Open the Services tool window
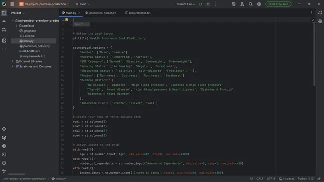The image size is (324, 182). coord(4,146)
